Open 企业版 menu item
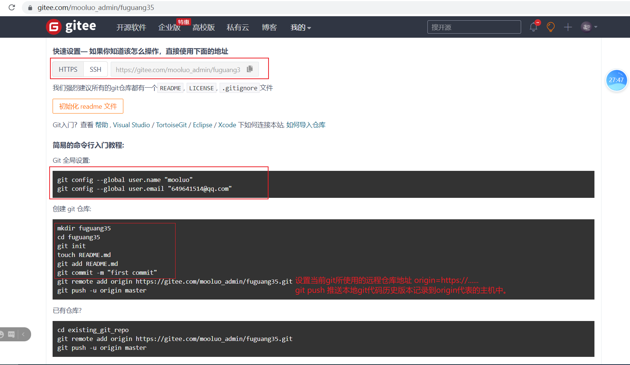 point(169,27)
